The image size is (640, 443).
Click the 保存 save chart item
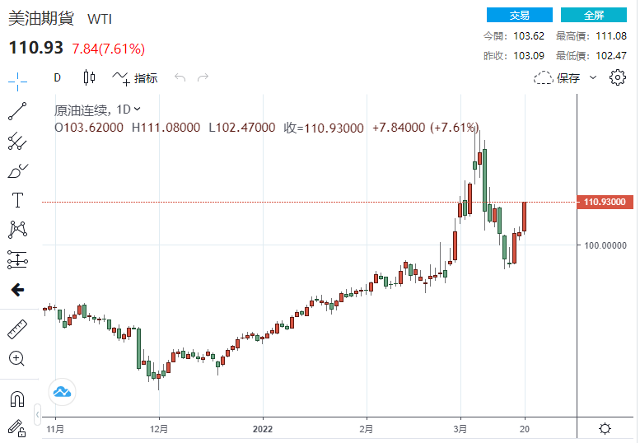[x=558, y=78]
